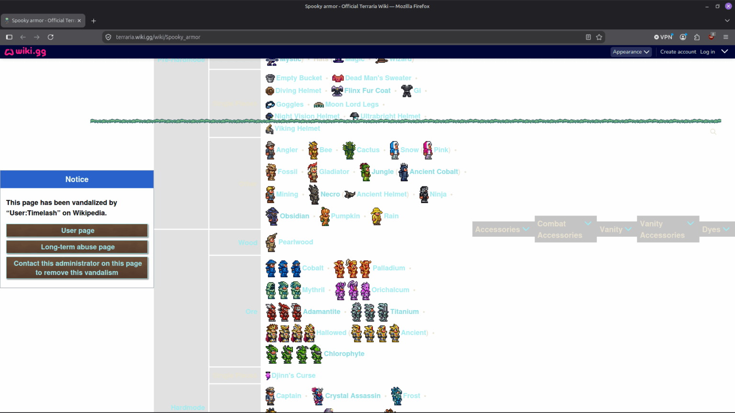Click the Ninja armor character sprite
This screenshot has width=735, height=413.
tap(424, 195)
